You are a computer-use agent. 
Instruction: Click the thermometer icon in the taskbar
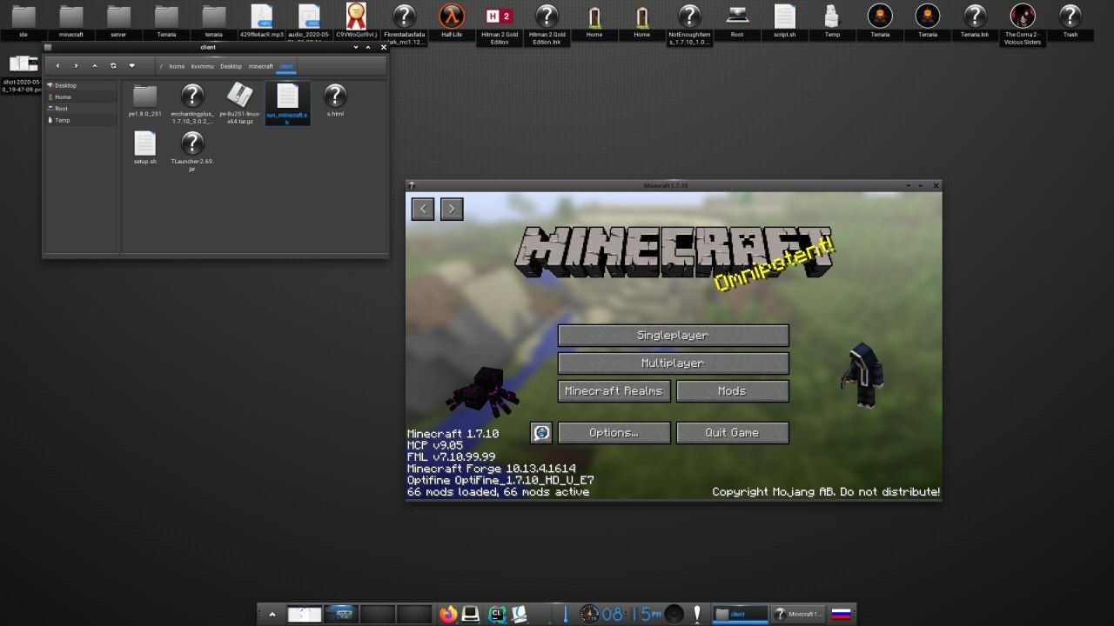(x=566, y=615)
